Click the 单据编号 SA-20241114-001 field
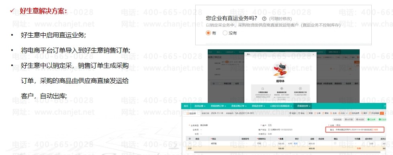The image size is (393, 155). [x=244, y=113]
